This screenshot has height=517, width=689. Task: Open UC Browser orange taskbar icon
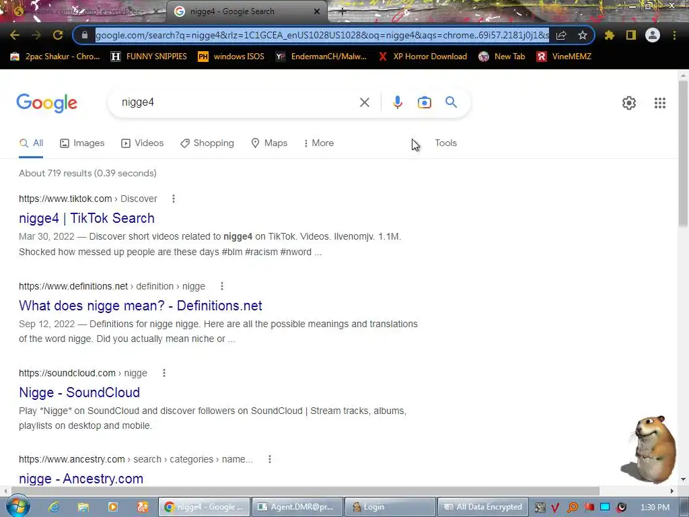click(x=143, y=507)
